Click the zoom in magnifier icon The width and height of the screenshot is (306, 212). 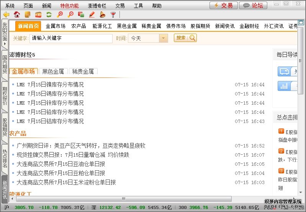click(59, 15)
